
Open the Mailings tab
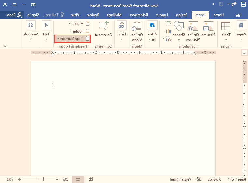pos(114,15)
